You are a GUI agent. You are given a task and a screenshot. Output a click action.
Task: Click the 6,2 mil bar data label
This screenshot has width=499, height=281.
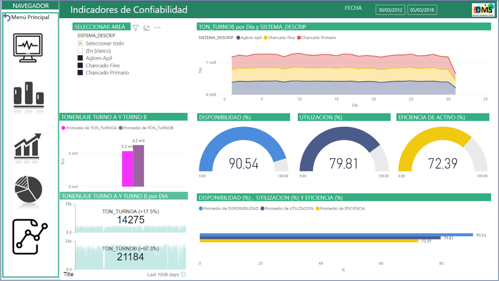coord(138,140)
